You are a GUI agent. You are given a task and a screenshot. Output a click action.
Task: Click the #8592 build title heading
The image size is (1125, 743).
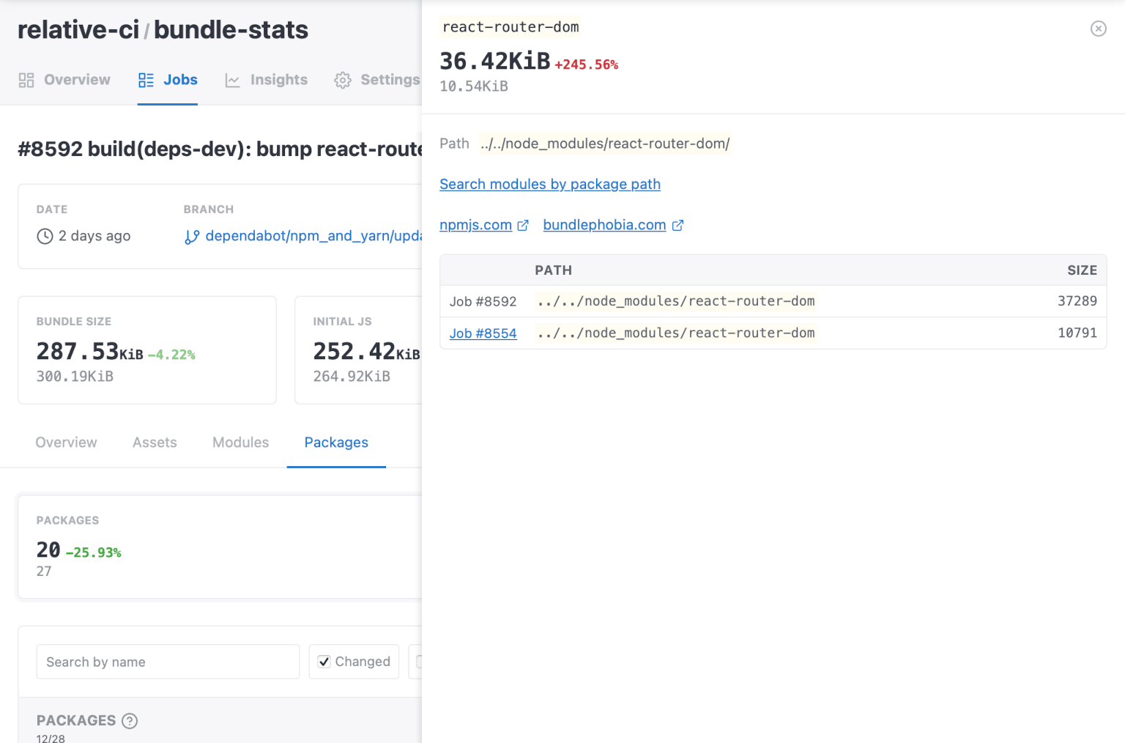[220, 149]
